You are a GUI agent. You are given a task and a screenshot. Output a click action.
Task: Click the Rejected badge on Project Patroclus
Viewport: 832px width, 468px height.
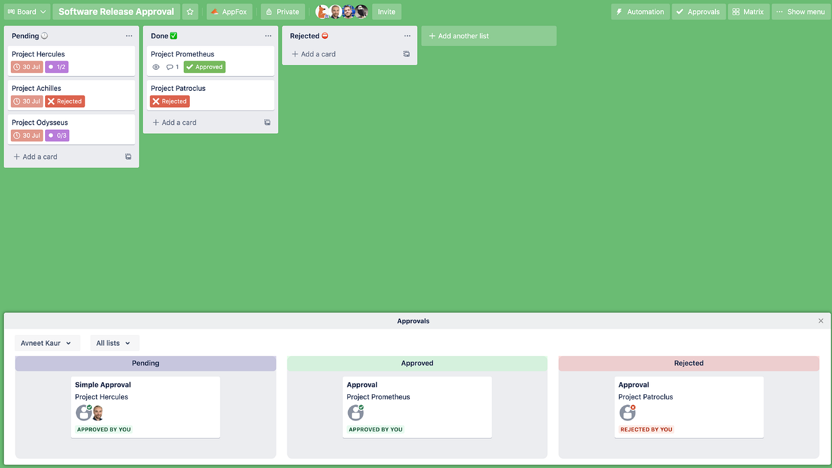pyautogui.click(x=170, y=101)
